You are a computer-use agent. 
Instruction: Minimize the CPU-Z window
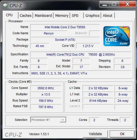[x=105, y=4]
